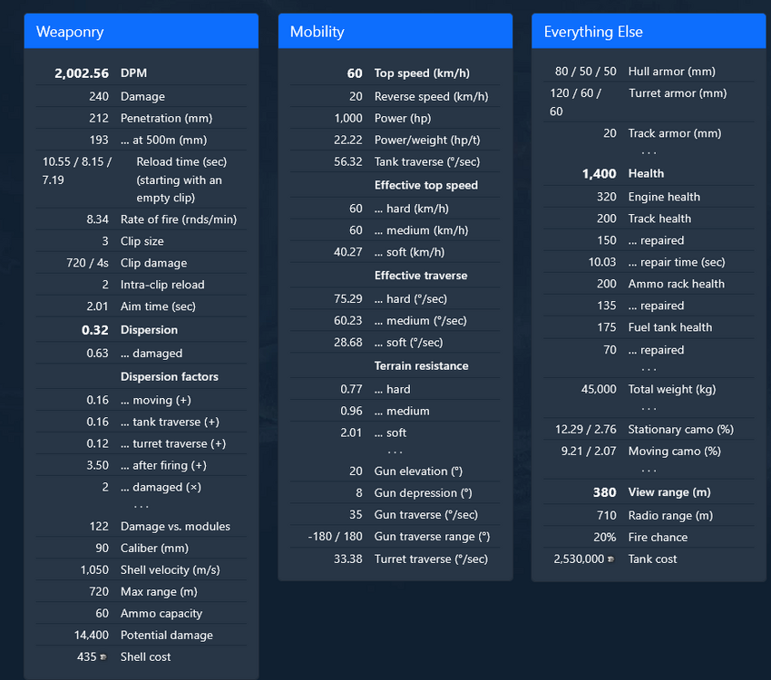Image resolution: width=771 pixels, height=680 pixels.
Task: Select the Terrain resistance subheading
Action: click(421, 366)
